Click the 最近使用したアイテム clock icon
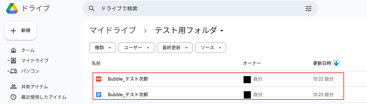The image size is (367, 104). coord(14,97)
